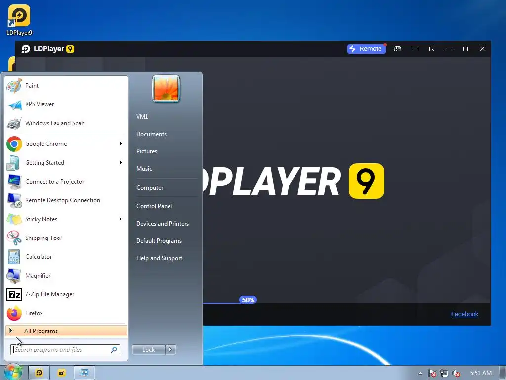Screen dimensions: 506x380
Task: Open Magnifier
Action: 66,276
